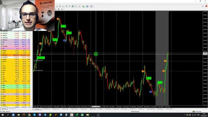Select the SNAP row in Market Watch
Screen dimensions: 208x117
[x=15, y=96]
